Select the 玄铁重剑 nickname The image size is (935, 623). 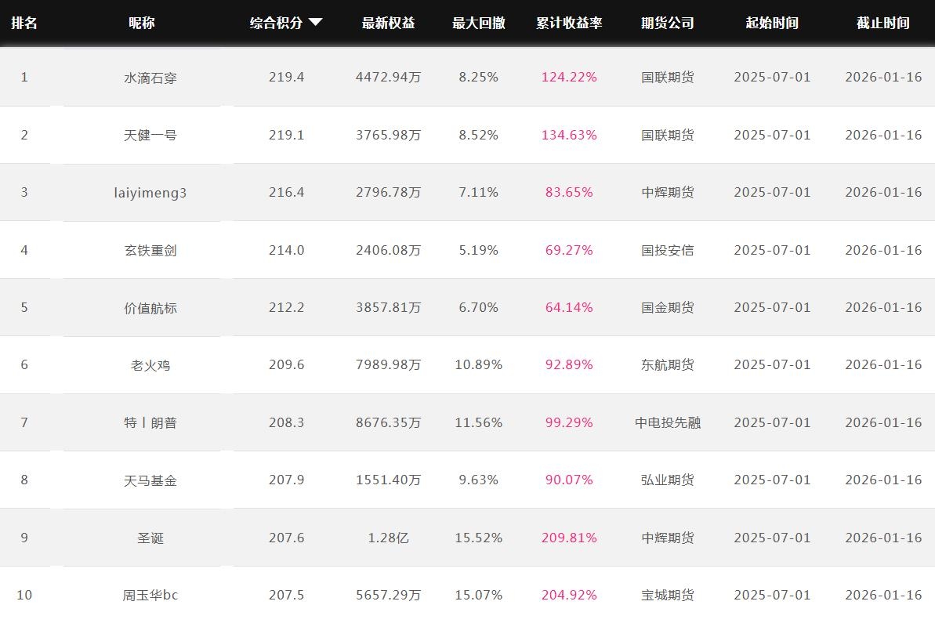click(x=150, y=250)
